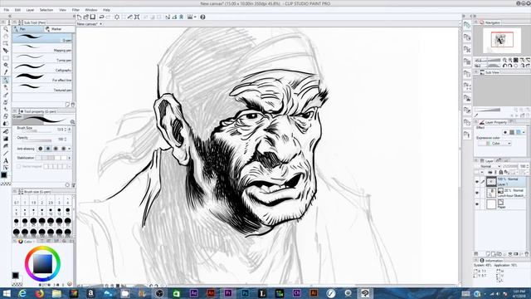Image resolution: width=531 pixels, height=299 pixels.
Task: Open sub tool detail wrench icon
Action: click(x=73, y=185)
